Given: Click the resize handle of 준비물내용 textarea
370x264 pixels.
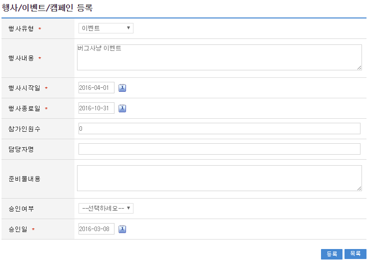Looking at the screenshot, I should [x=359, y=188].
